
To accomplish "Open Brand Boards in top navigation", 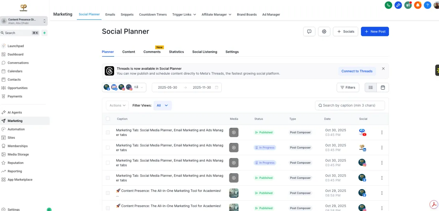I will coord(247,15).
